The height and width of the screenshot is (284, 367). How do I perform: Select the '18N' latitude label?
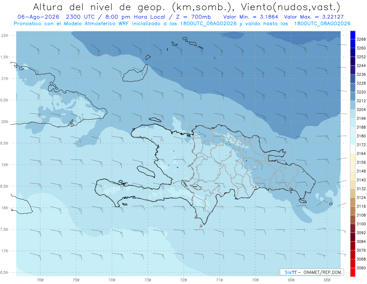point(4,208)
